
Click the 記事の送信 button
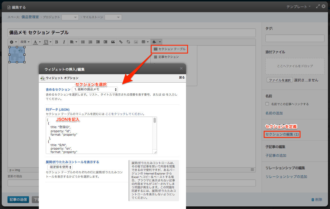point(18,199)
